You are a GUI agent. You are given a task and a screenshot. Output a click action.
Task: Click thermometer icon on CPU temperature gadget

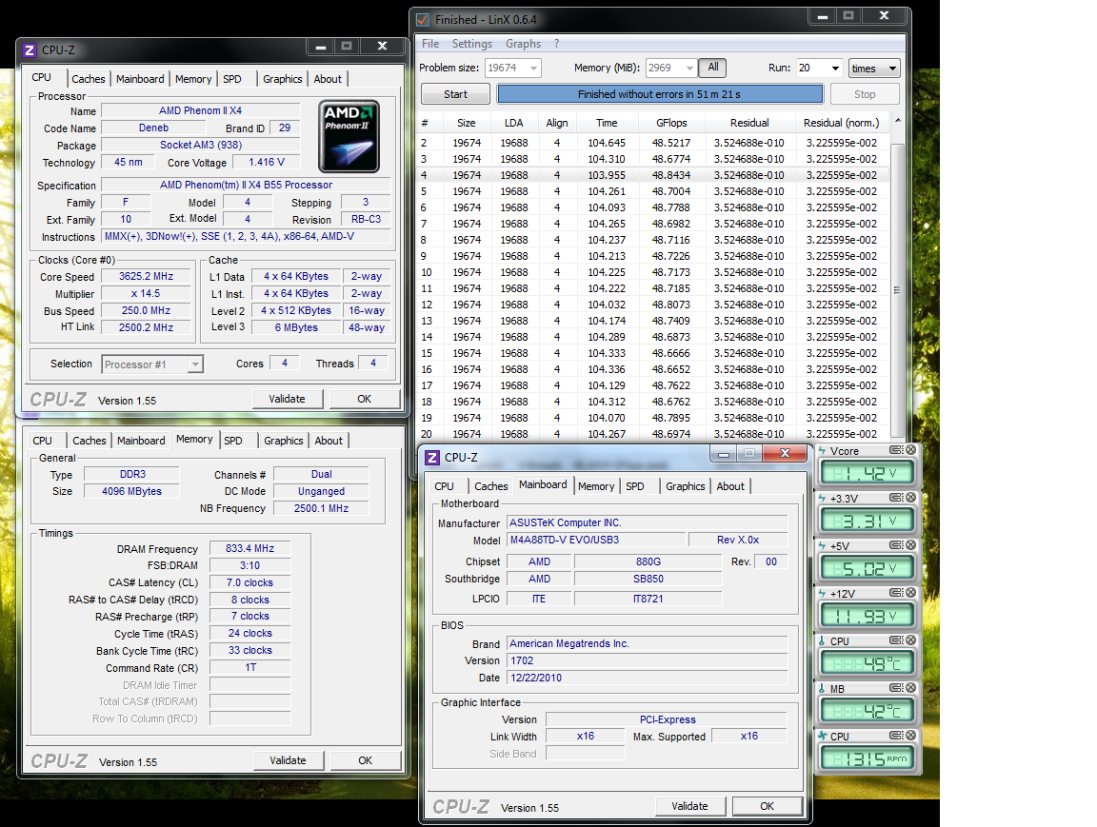click(x=822, y=641)
